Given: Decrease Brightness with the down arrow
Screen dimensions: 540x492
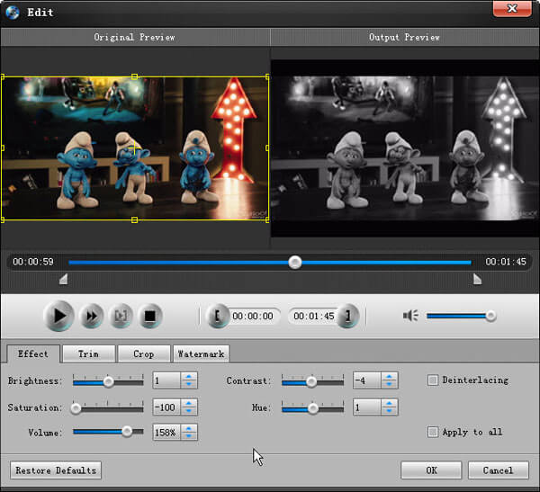Looking at the screenshot, I should [x=189, y=384].
